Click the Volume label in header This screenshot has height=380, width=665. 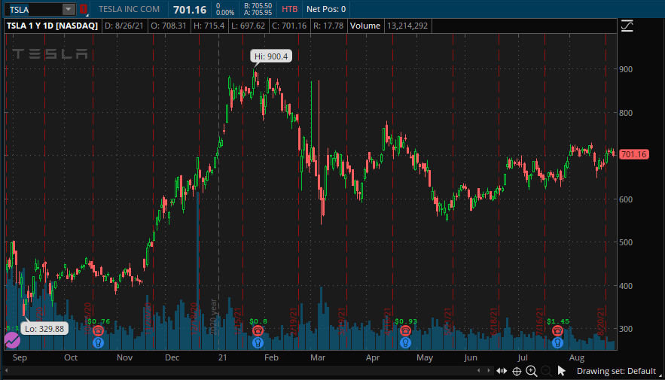pyautogui.click(x=365, y=26)
